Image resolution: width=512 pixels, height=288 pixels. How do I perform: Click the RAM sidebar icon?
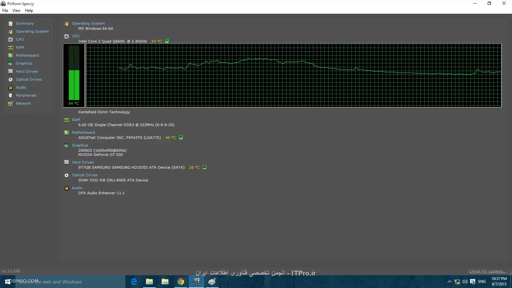click(11, 47)
